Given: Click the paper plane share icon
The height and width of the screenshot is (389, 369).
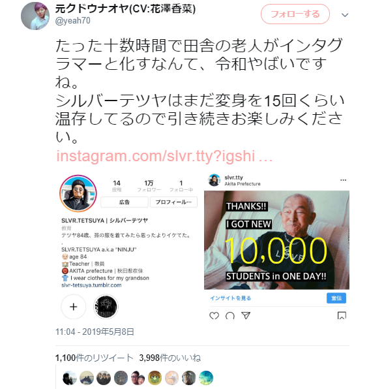Looking at the screenshot, I should point(246,315).
